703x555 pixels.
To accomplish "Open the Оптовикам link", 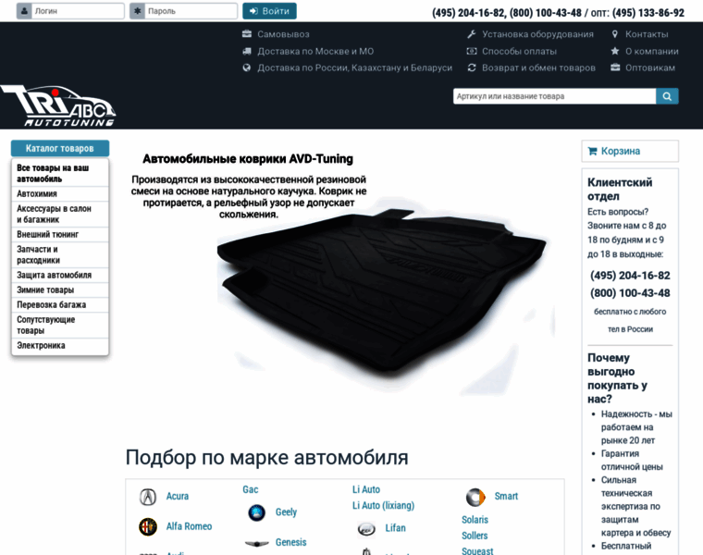I will coord(650,68).
